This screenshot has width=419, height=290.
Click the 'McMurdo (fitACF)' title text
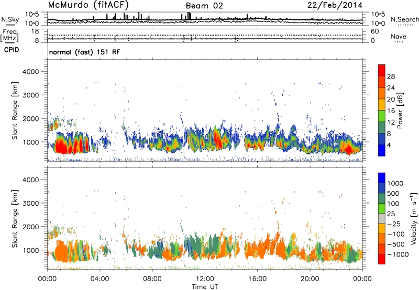pos(89,5)
